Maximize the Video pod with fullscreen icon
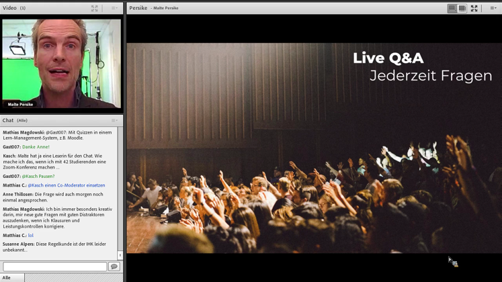 coord(95,8)
